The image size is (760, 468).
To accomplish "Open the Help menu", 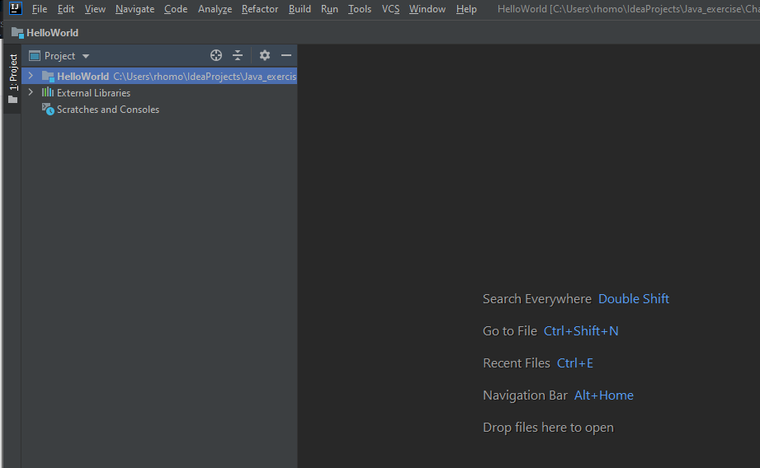I will [466, 9].
